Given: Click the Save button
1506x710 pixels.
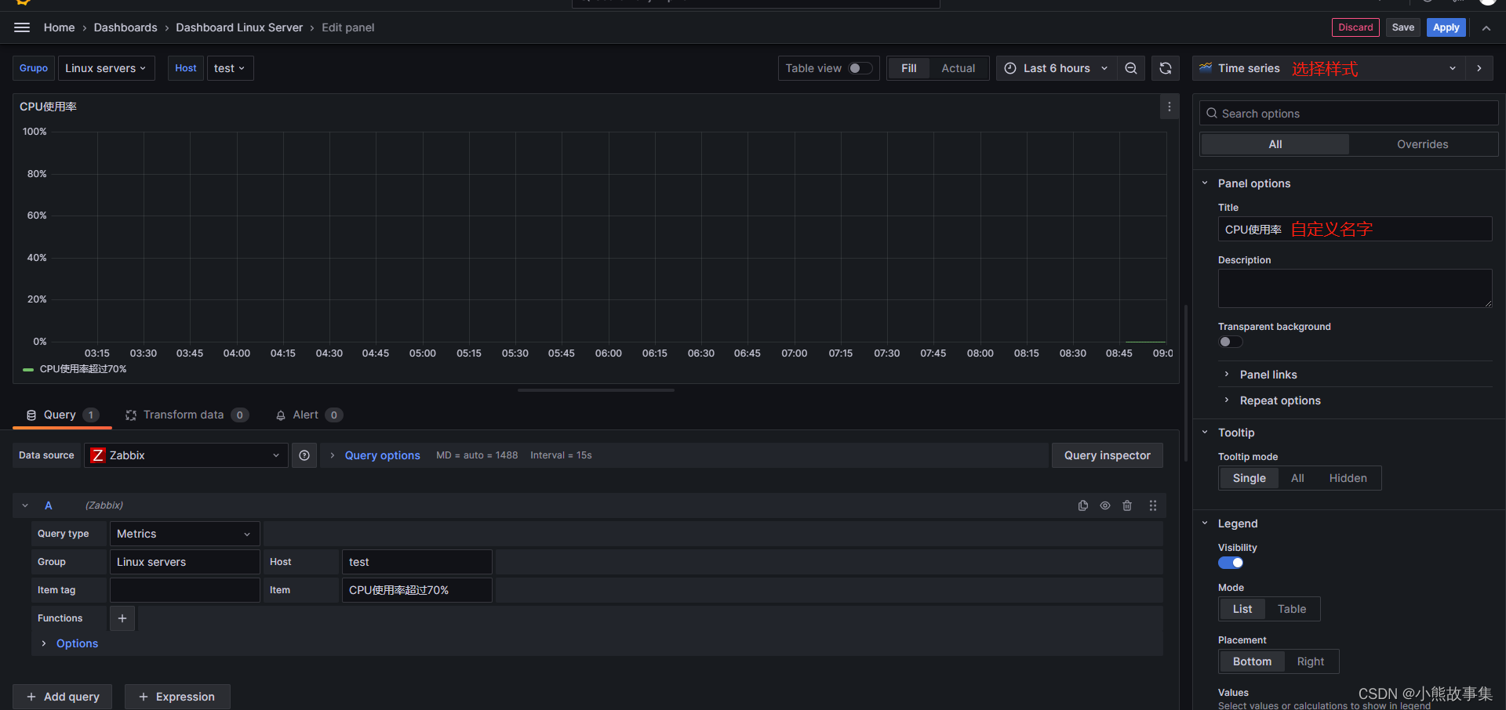Looking at the screenshot, I should [1402, 27].
